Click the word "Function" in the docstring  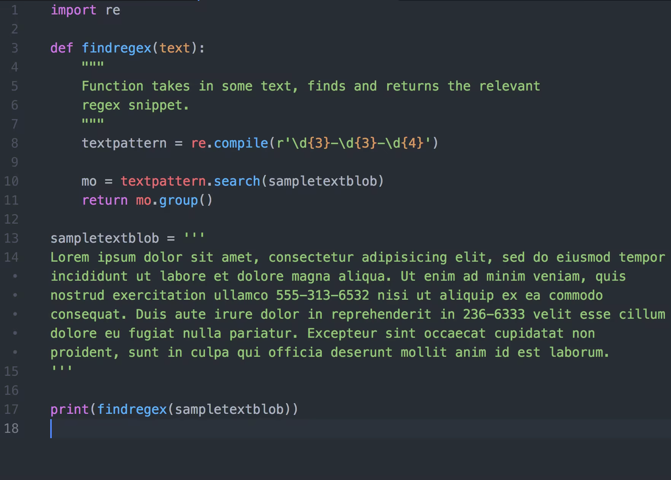(x=113, y=86)
